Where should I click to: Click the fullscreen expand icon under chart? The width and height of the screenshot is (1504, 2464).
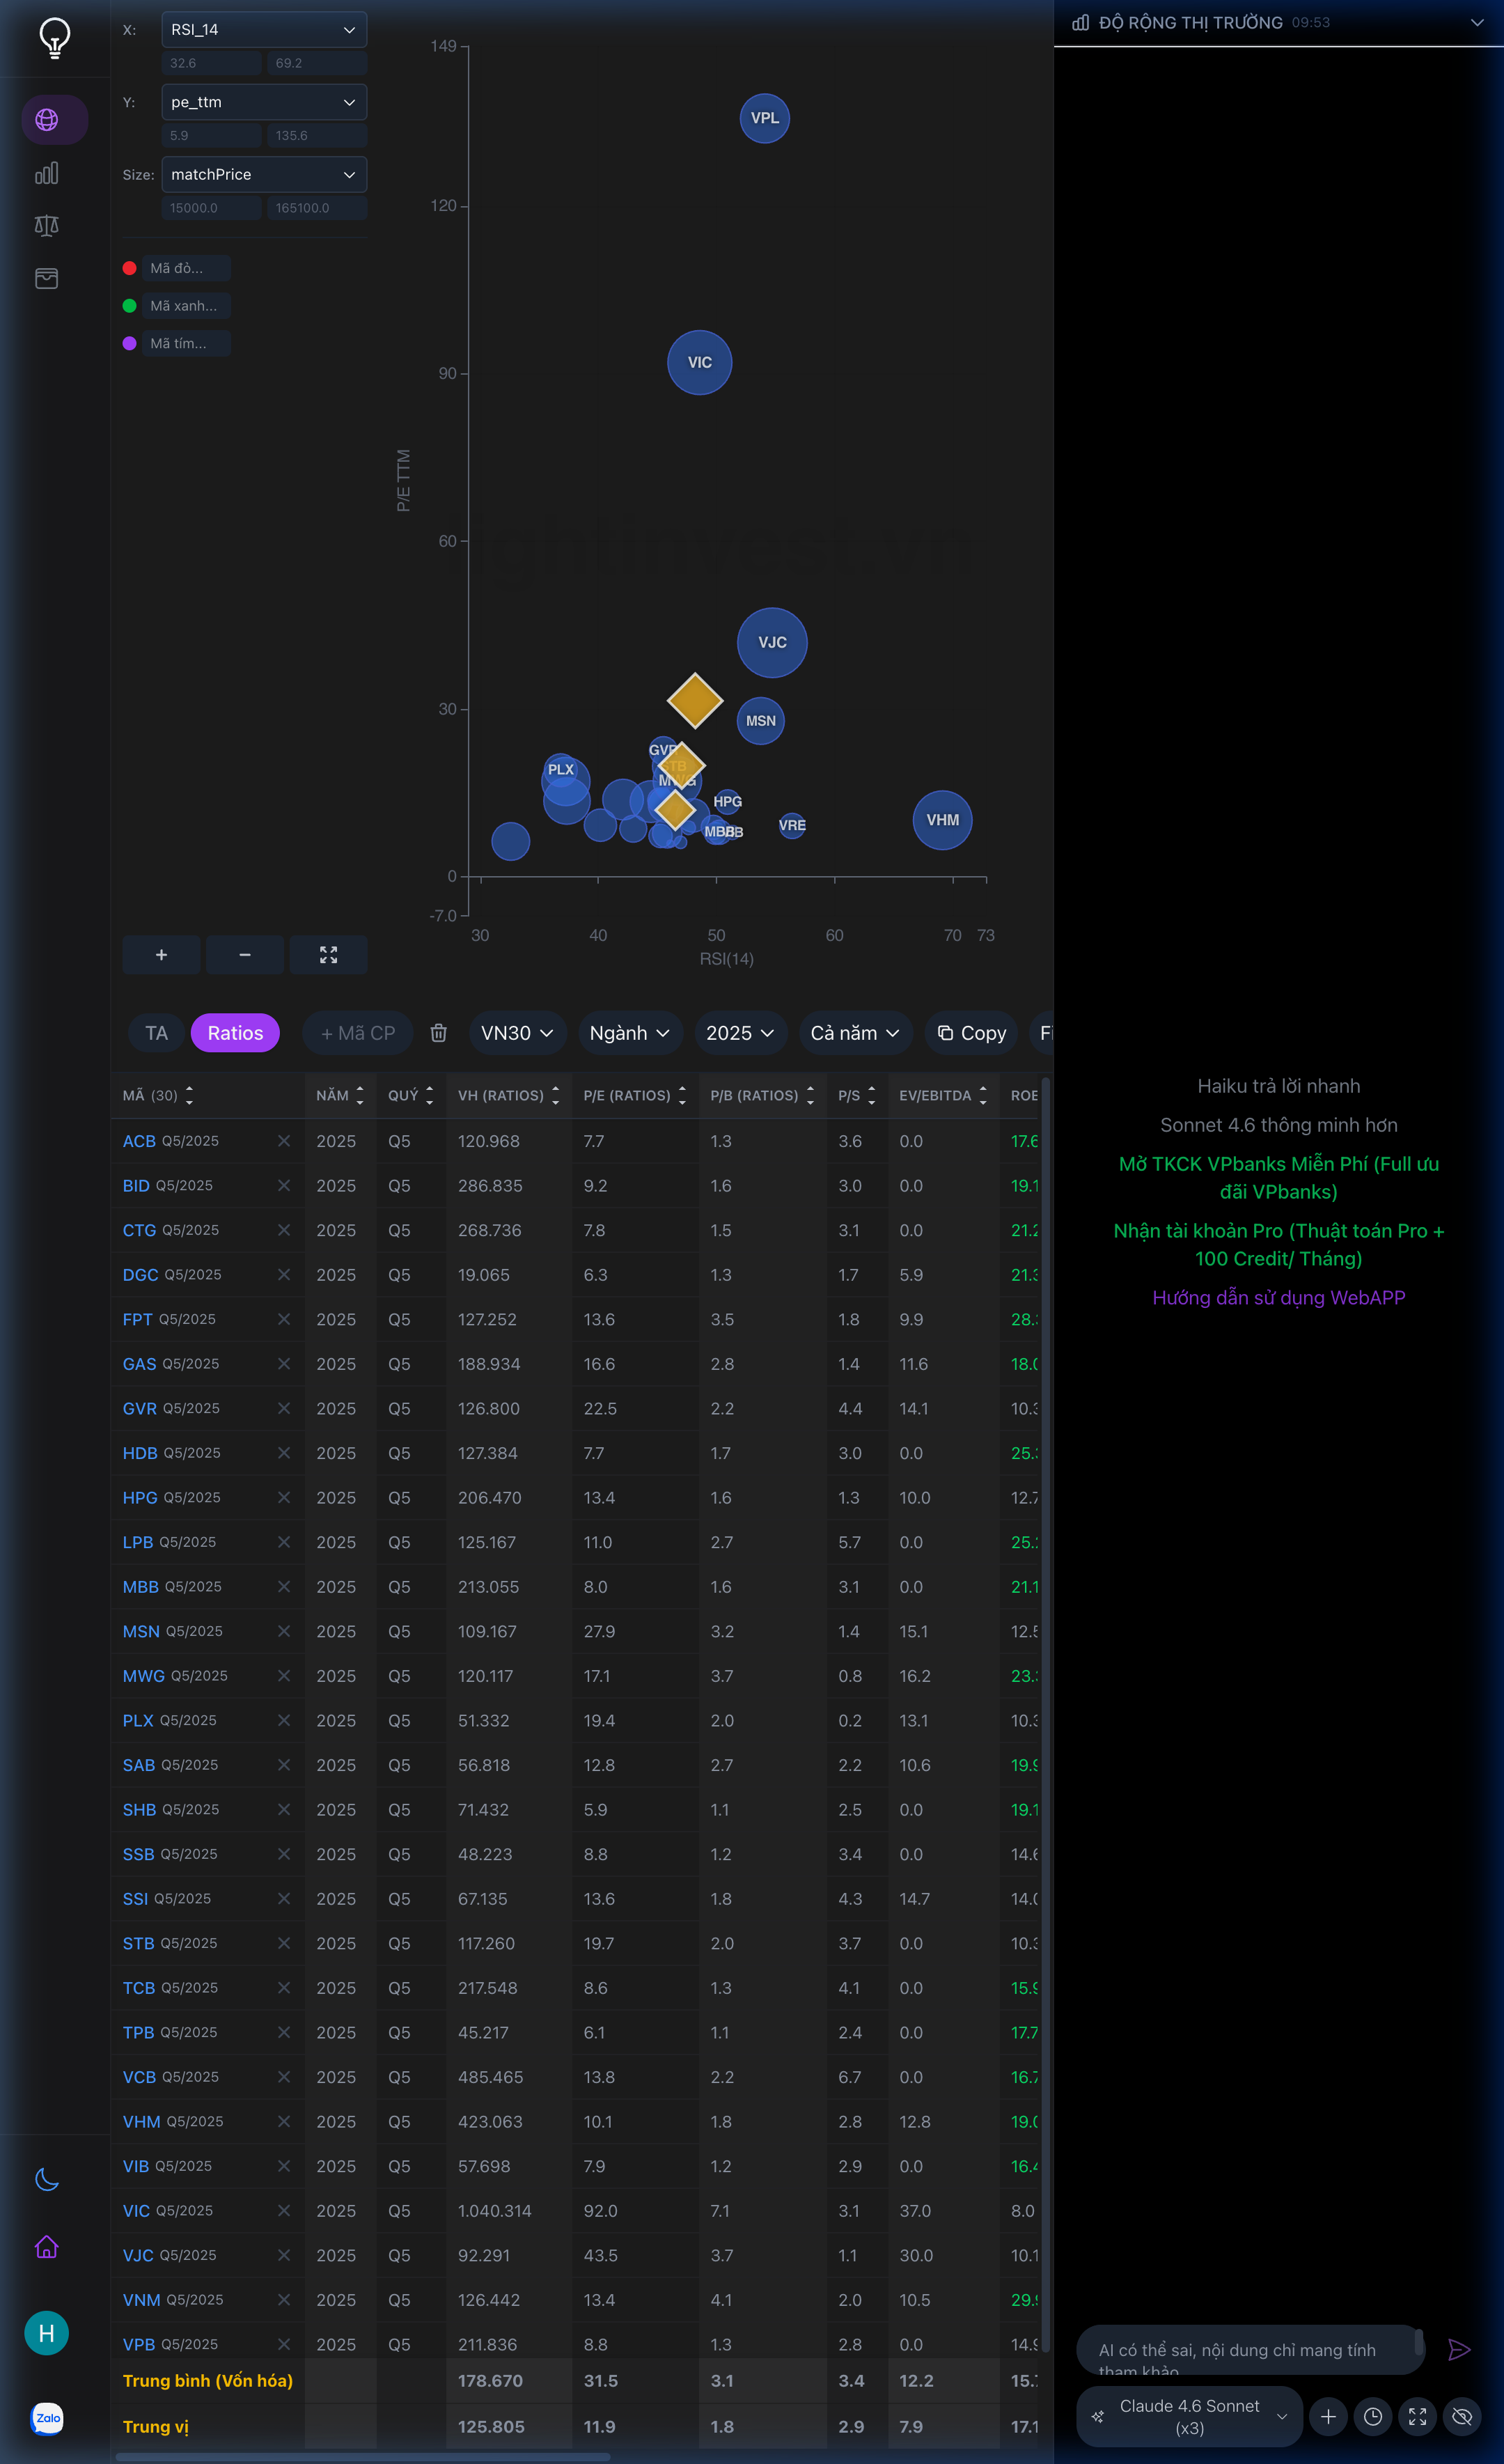point(328,955)
